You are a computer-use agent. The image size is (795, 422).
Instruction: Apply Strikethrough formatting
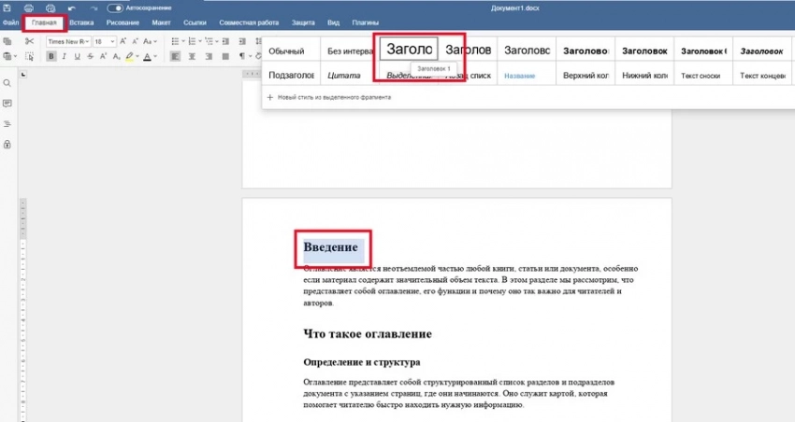pyautogui.click(x=90, y=57)
